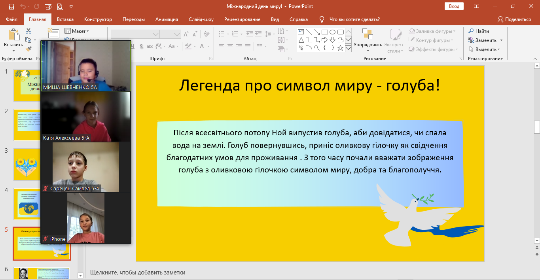The width and height of the screenshot is (540, 280).
Task: Click the Cut scissors icon
Action: (x=28, y=31)
